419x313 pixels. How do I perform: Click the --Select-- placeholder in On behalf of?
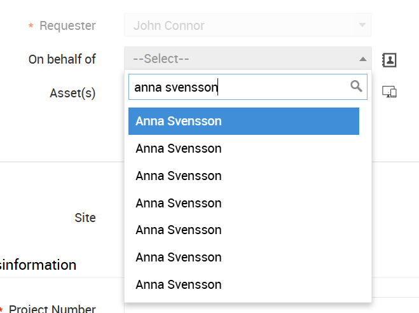click(161, 59)
